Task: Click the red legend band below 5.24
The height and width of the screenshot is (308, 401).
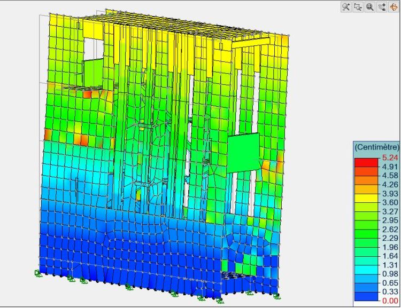Action: click(366, 162)
